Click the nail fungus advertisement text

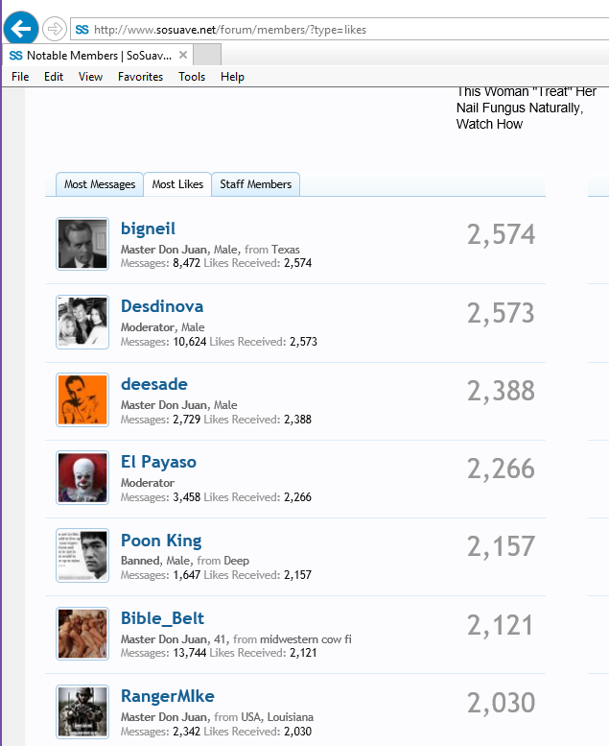[526, 108]
